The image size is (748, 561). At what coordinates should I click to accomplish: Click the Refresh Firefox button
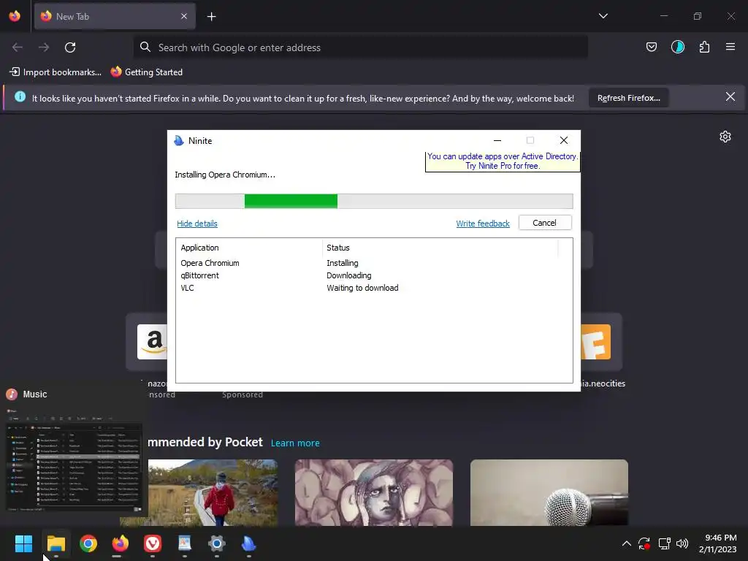tap(628, 98)
